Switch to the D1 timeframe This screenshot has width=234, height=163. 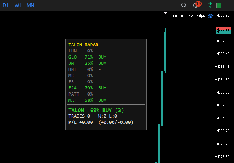[5, 5]
